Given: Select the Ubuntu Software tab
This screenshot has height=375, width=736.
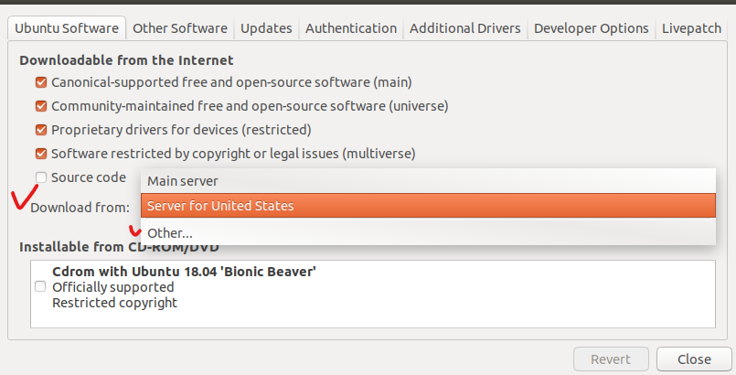Looking at the screenshot, I should [x=67, y=28].
